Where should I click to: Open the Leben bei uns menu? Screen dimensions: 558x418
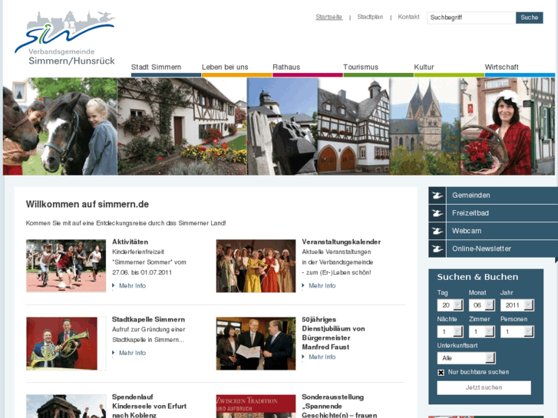225,67
